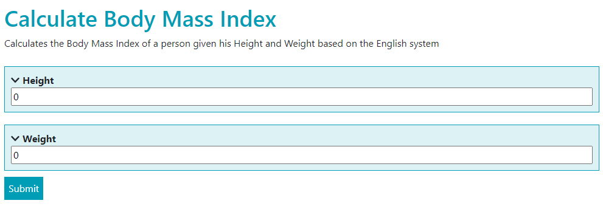Click the teal Submit button
The image size is (603, 223).
(x=24, y=188)
